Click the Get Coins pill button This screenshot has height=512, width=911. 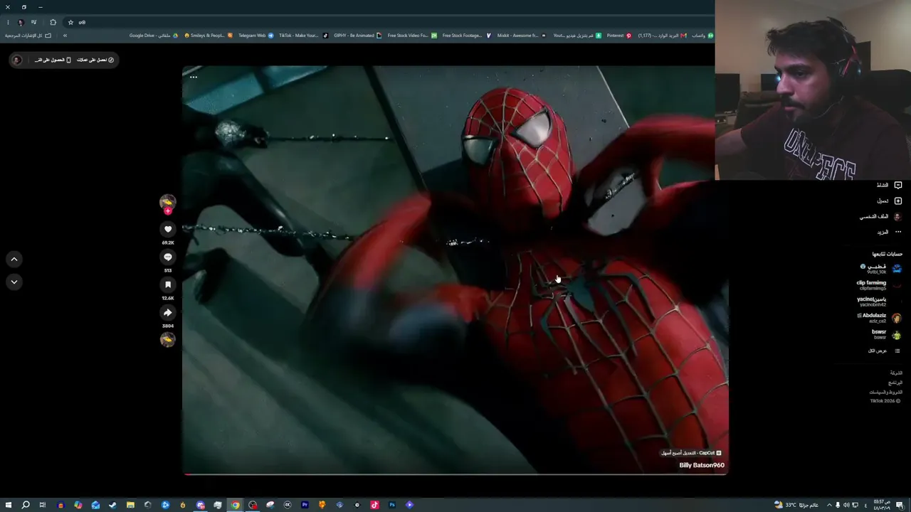click(96, 60)
